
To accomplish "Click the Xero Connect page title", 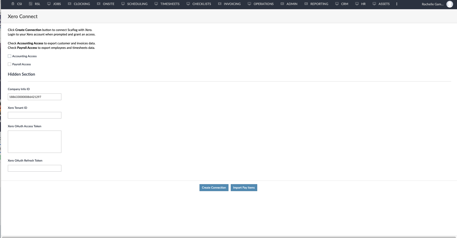I will (x=23, y=16).
